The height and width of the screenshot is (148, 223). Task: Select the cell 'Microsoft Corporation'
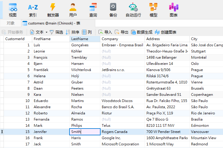[122, 144]
